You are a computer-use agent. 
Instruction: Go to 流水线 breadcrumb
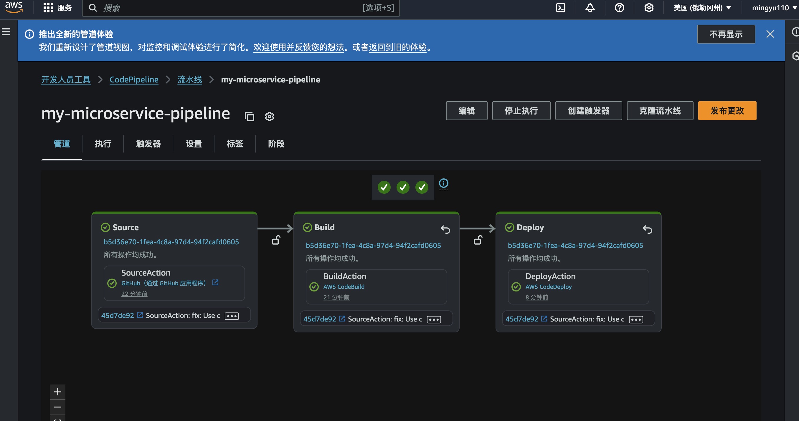coord(189,80)
